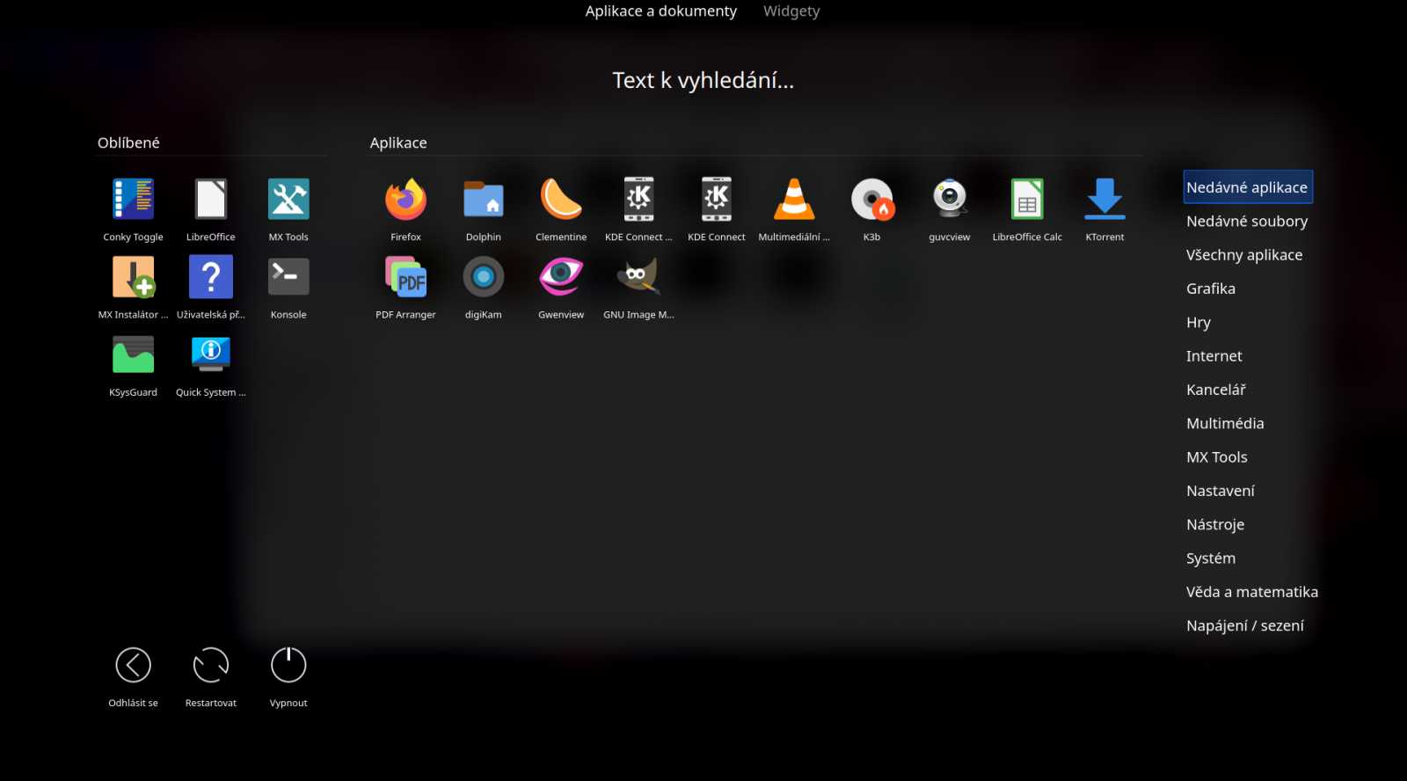Launch MX Instalátor from favorites

133,287
